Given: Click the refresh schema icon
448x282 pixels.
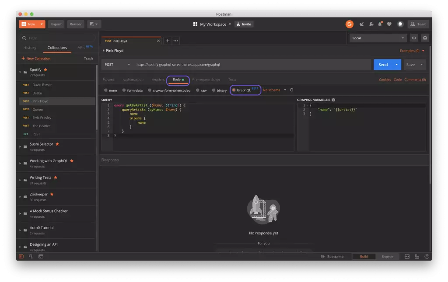Looking at the screenshot, I should tap(291, 90).
